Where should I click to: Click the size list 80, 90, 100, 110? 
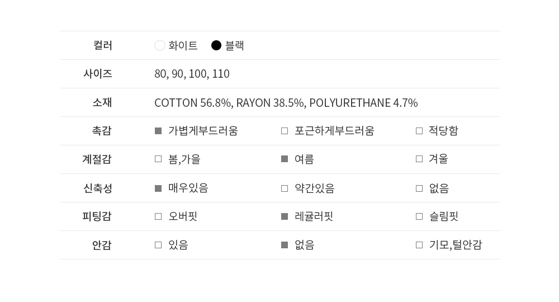(x=192, y=74)
